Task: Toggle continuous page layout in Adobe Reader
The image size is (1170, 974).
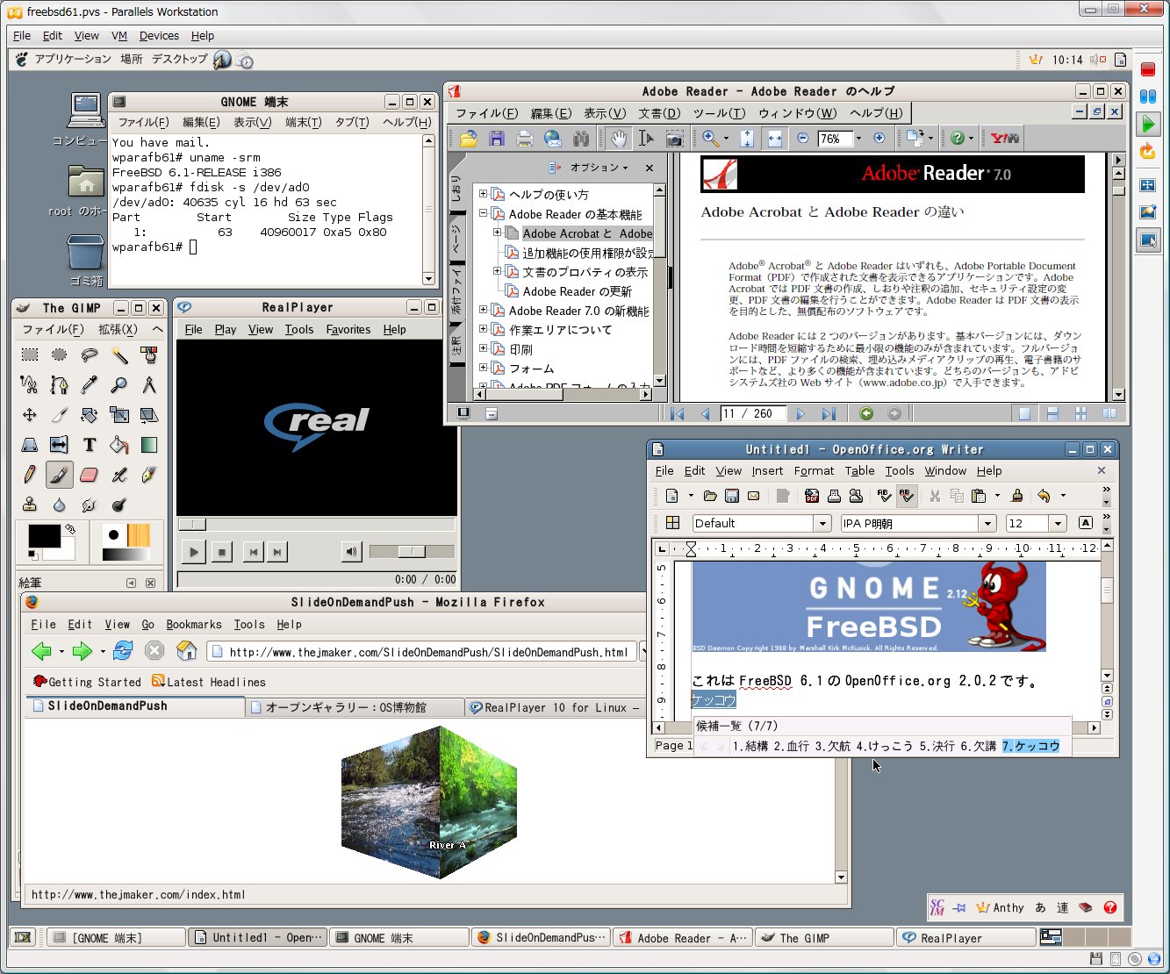Action: point(1052,414)
